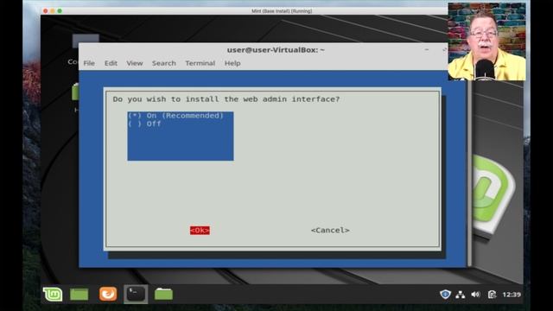Minimize the terminal window

tap(427, 50)
